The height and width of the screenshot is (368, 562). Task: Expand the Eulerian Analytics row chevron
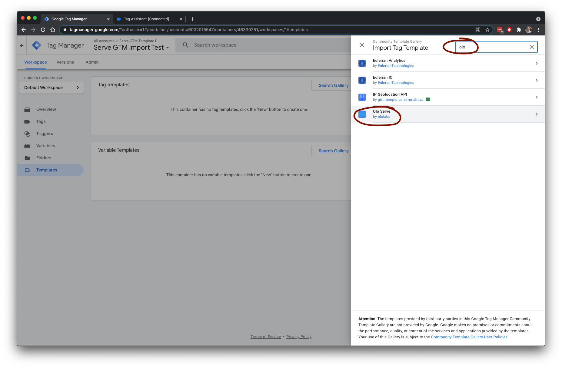pos(537,63)
